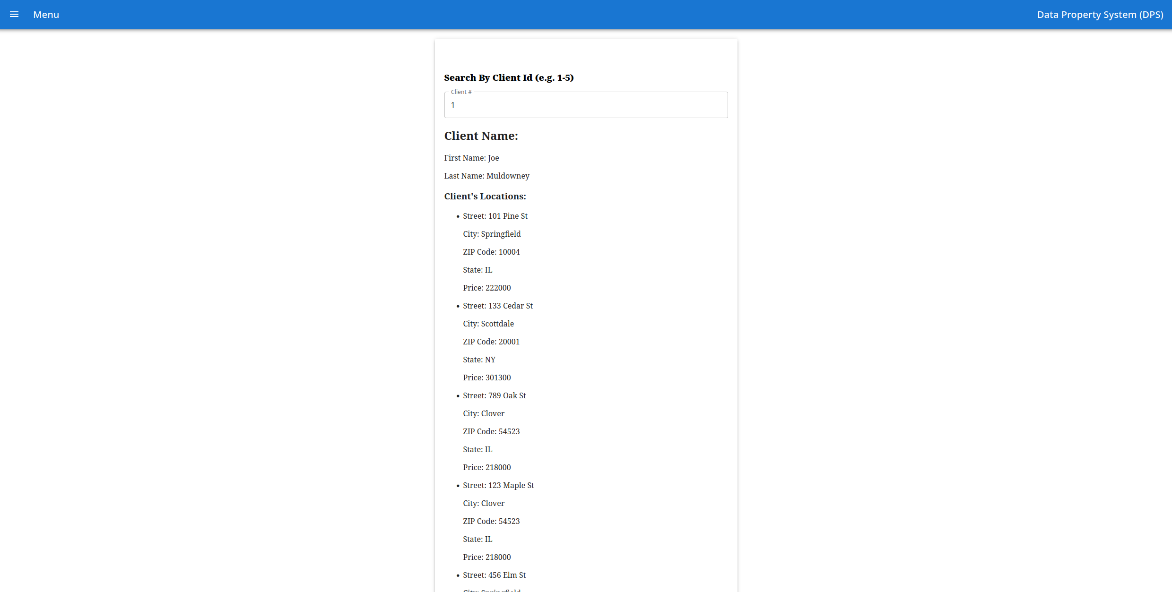
Task: Click the Client's Locations heading
Action: [485, 197]
